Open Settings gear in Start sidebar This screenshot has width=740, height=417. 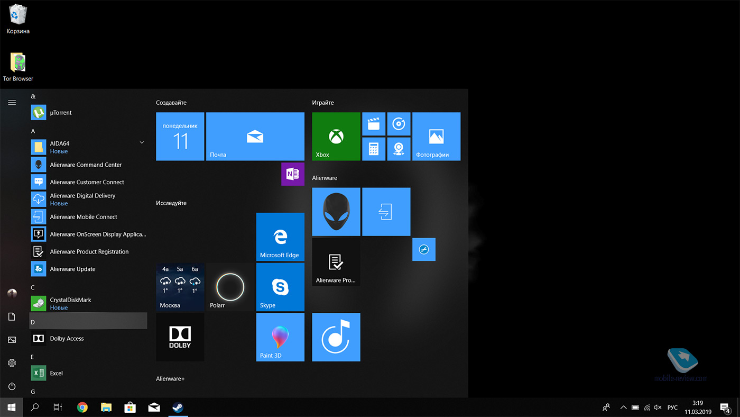coord(12,363)
